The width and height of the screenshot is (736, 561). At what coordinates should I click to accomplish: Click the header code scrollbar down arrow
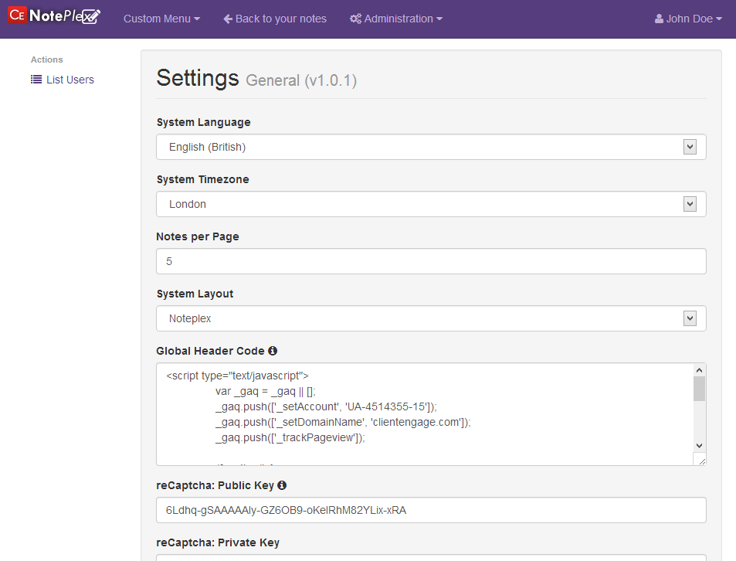click(x=699, y=446)
